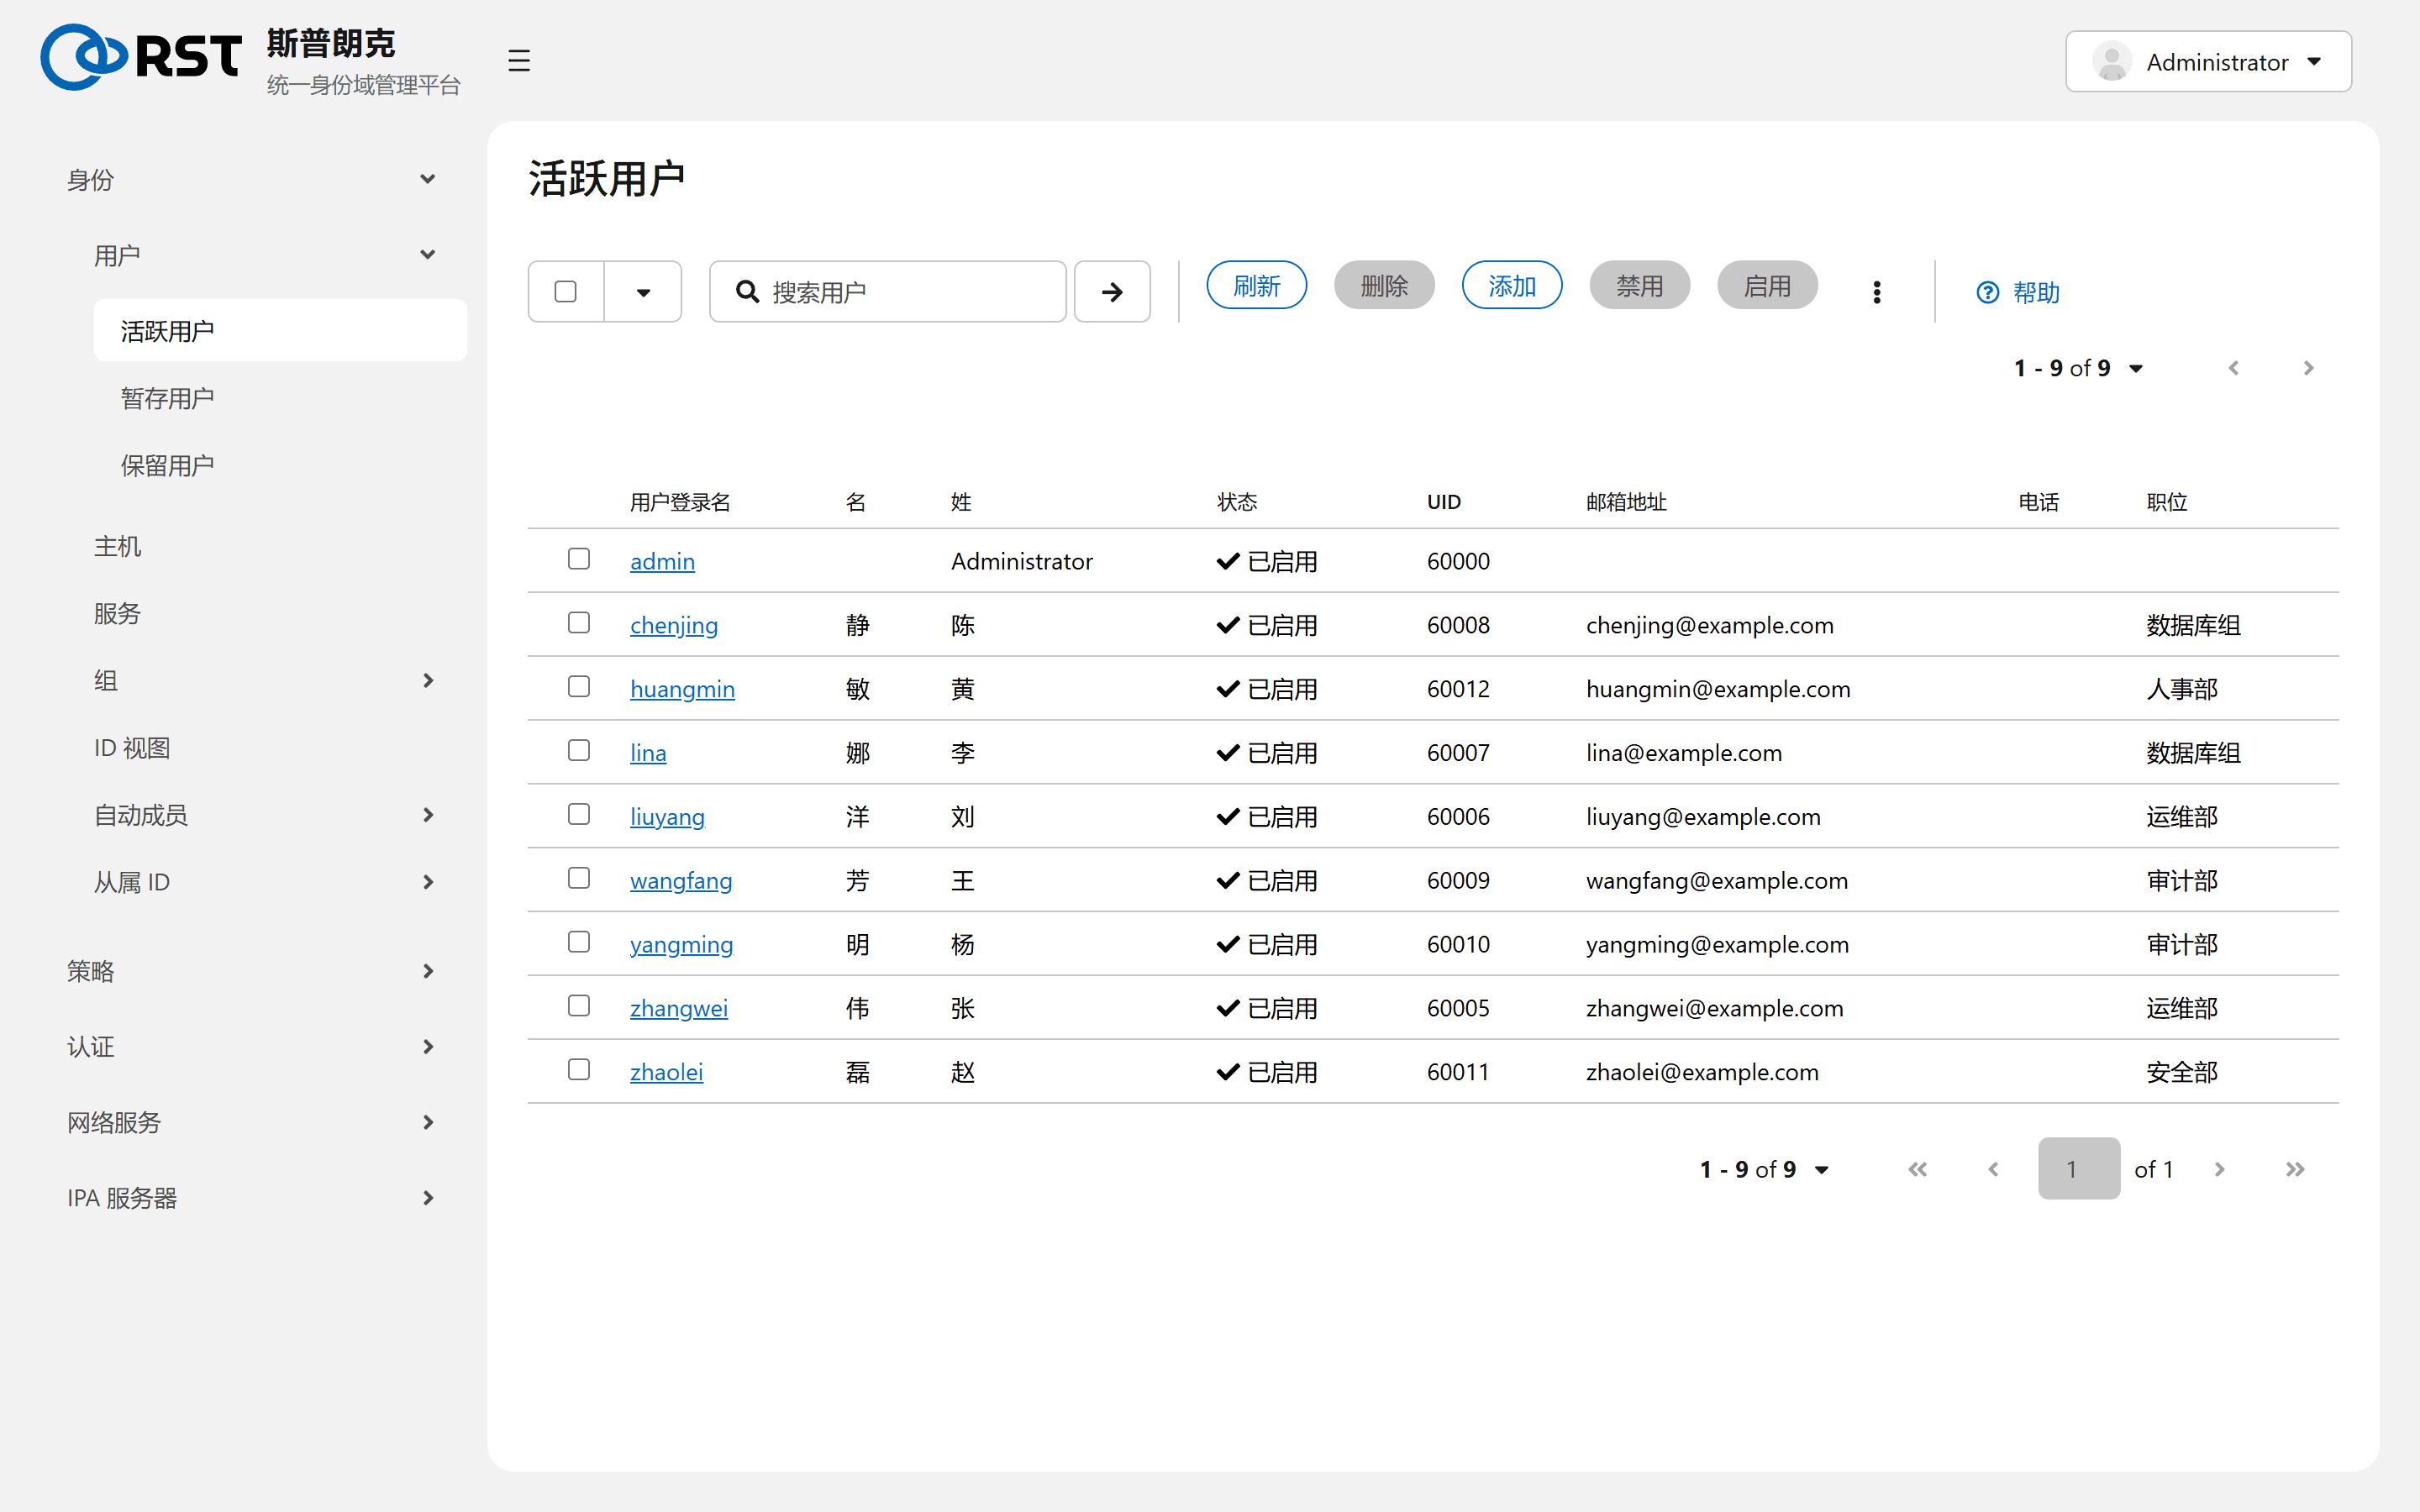
Task: Go to next page in top pagination
Action: [2308, 368]
